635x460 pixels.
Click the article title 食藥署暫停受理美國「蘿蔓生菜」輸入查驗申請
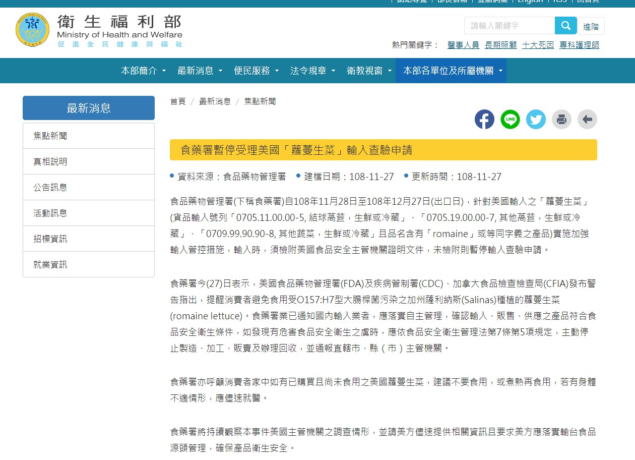(x=296, y=150)
